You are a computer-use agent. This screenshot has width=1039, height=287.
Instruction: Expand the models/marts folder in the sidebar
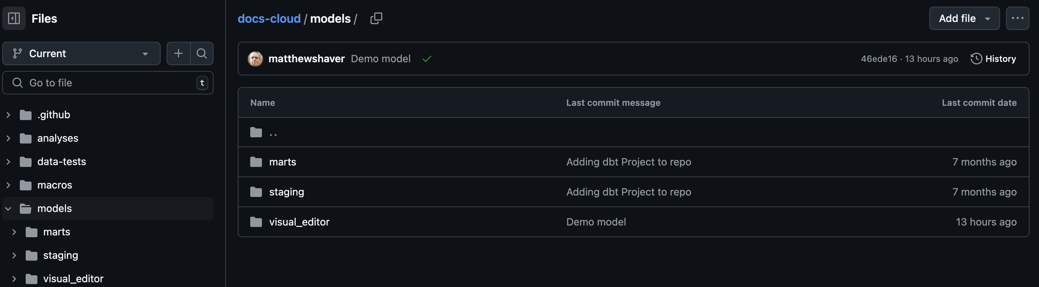pos(15,231)
